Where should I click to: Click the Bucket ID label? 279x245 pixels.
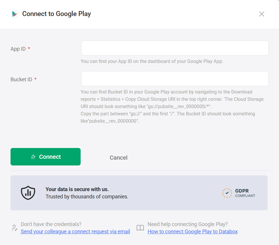(21, 79)
